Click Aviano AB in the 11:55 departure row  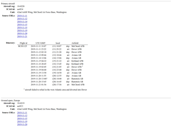pyautogui.click(x=76, y=76)
